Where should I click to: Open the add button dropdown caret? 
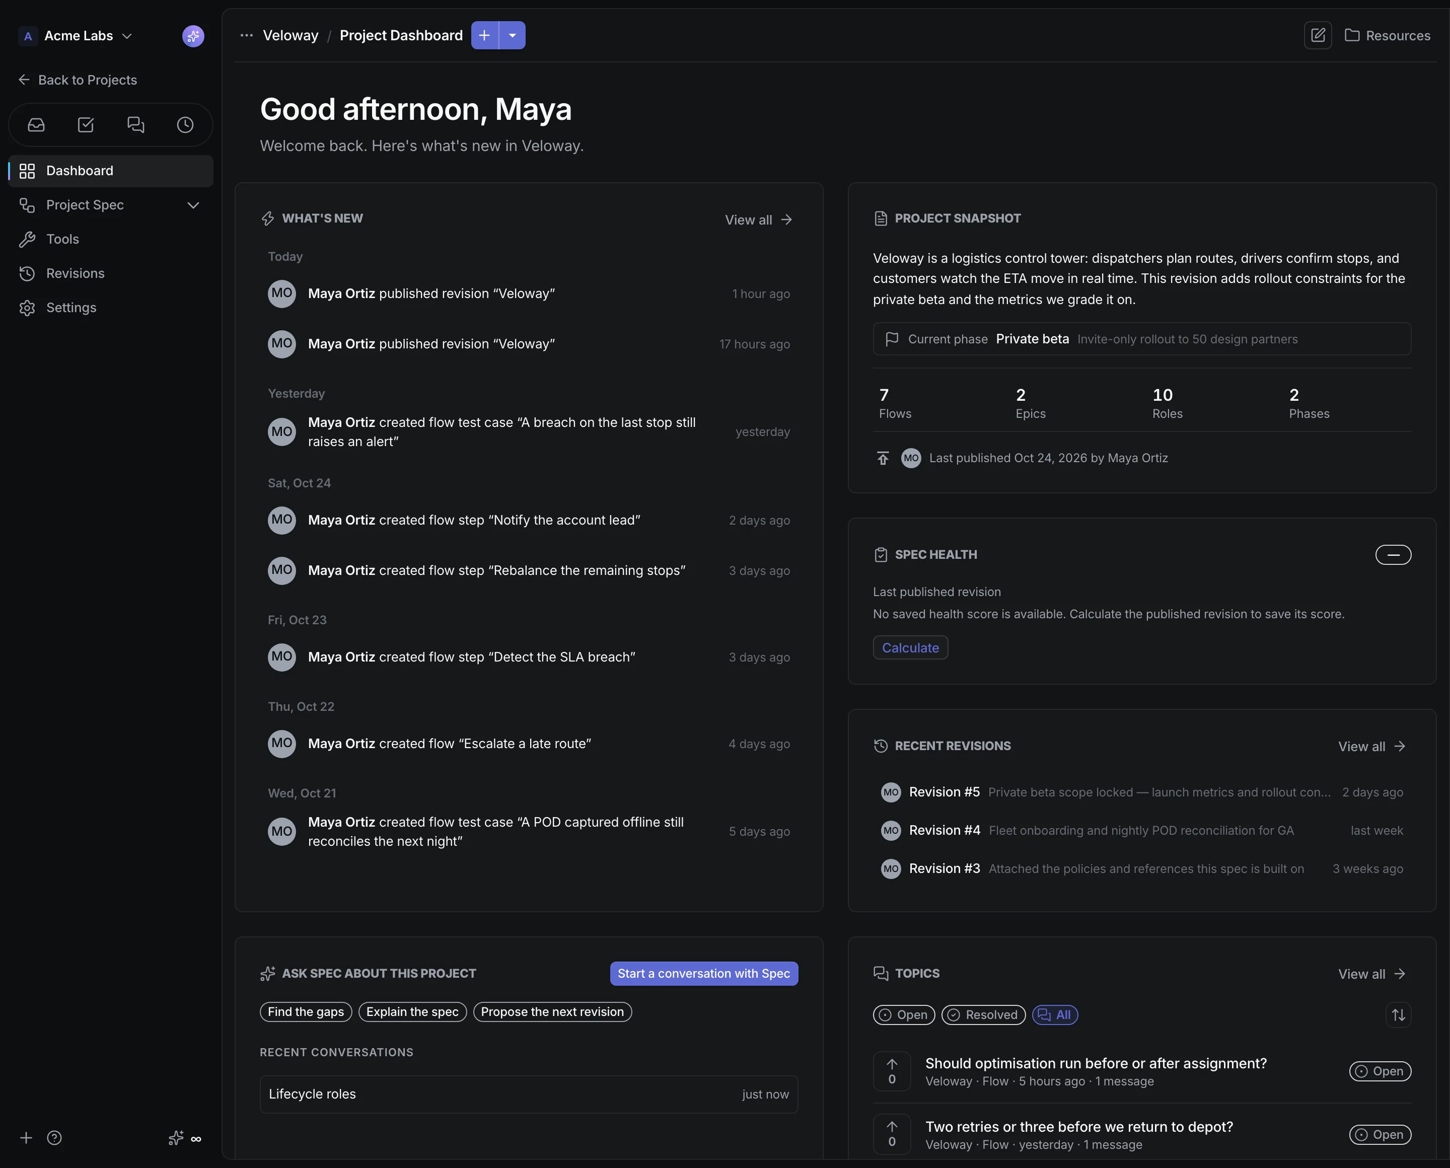[513, 36]
